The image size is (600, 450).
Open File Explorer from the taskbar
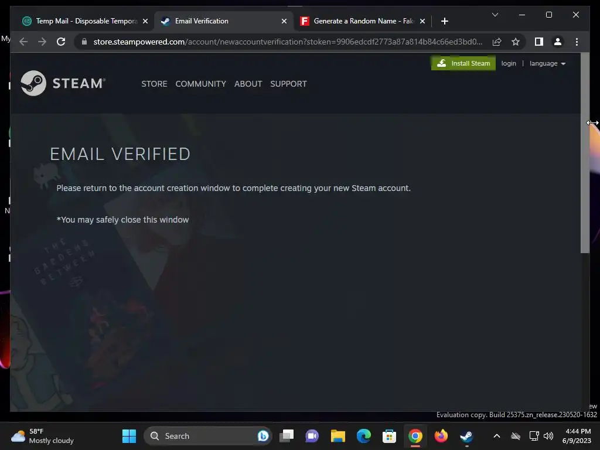click(338, 436)
